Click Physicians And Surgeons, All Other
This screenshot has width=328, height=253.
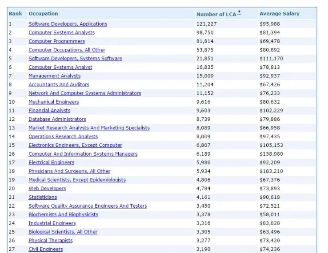[69, 171]
